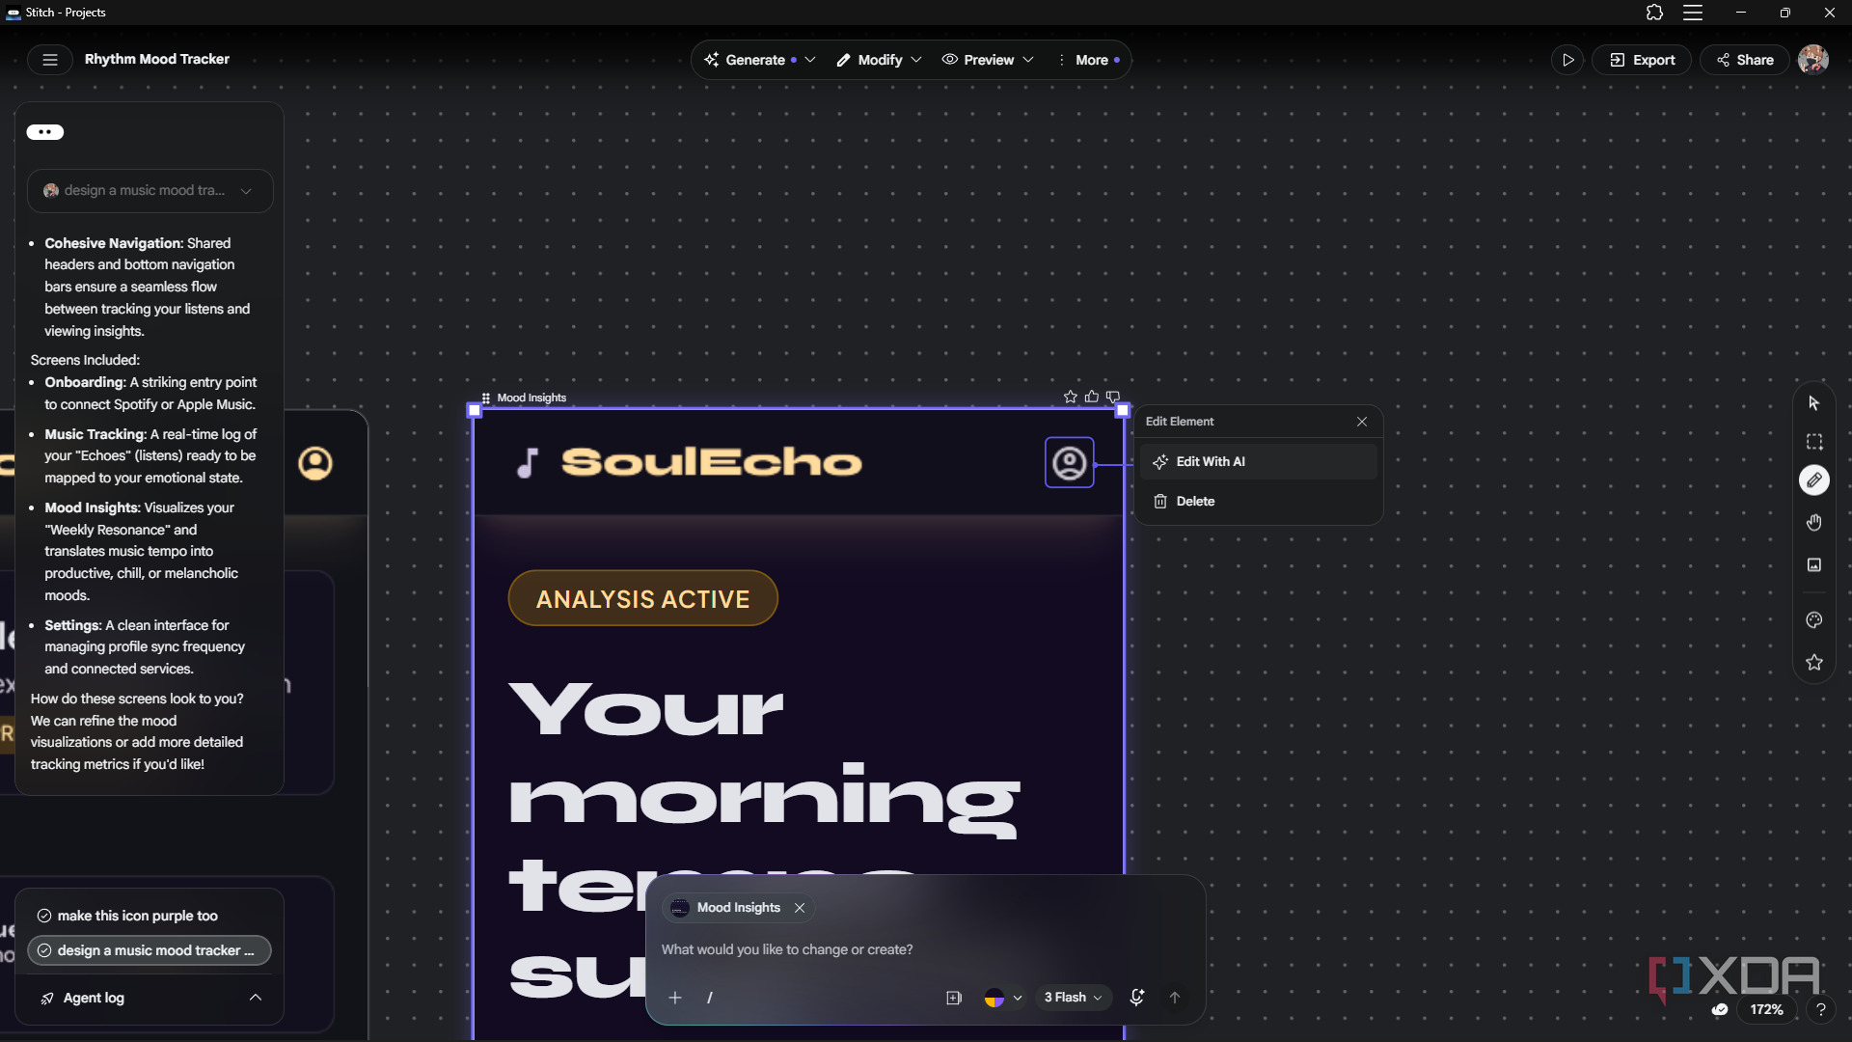This screenshot has width=1852, height=1042.
Task: Expand the design a music mood prompt dropdown
Action: [150, 191]
